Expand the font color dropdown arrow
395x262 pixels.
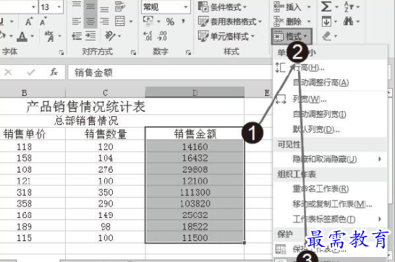33,37
